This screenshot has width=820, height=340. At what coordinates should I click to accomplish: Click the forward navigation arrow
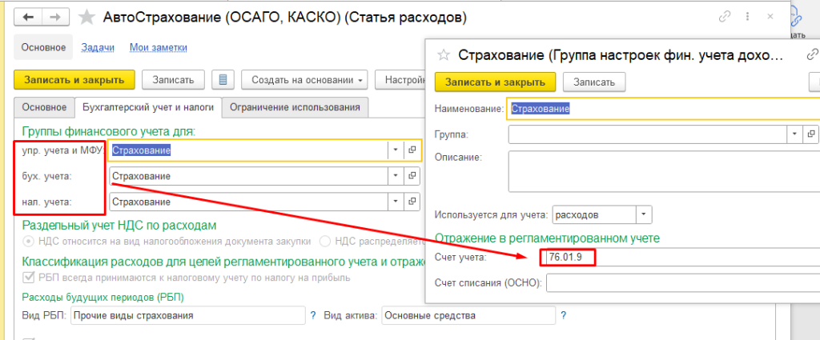point(55,17)
